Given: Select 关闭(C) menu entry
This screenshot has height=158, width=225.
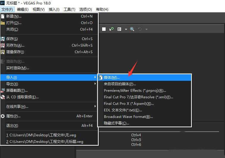Looking at the screenshot, I should [x=49, y=29].
